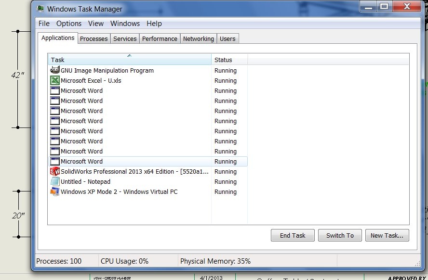428x280 pixels.
Task: Click the Running status of the Notepad row
Action: tap(226, 182)
